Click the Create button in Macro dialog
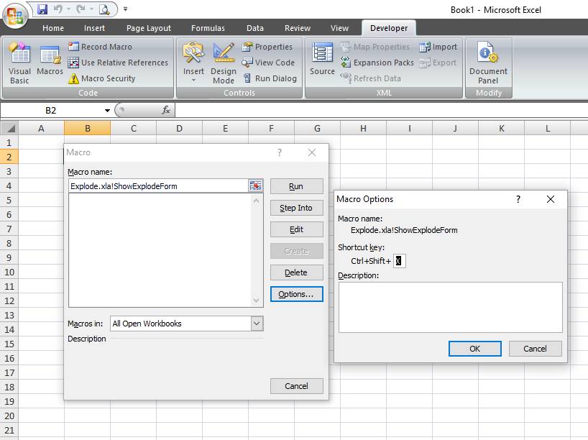The width and height of the screenshot is (588, 440). click(296, 251)
